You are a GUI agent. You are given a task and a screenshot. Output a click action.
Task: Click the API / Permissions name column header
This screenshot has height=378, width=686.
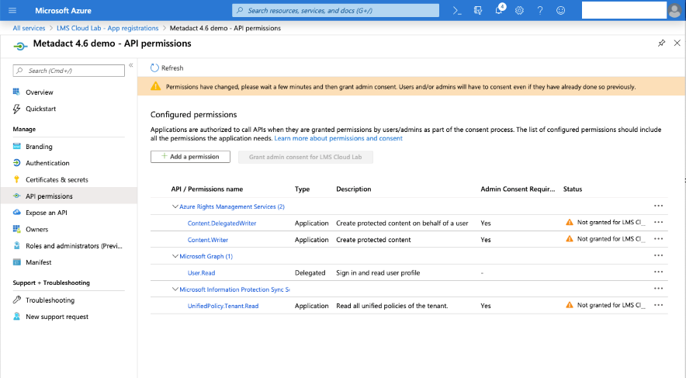click(x=207, y=189)
